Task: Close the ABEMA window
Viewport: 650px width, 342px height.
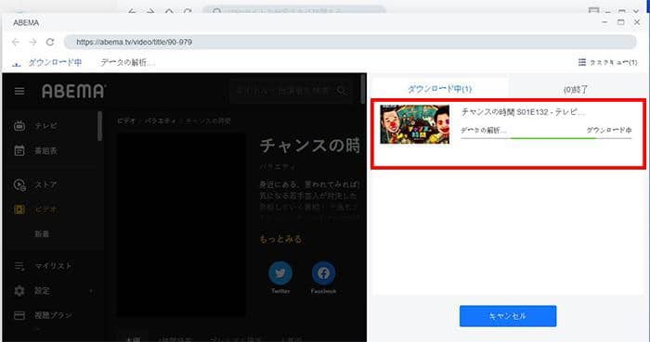Action: point(637,22)
